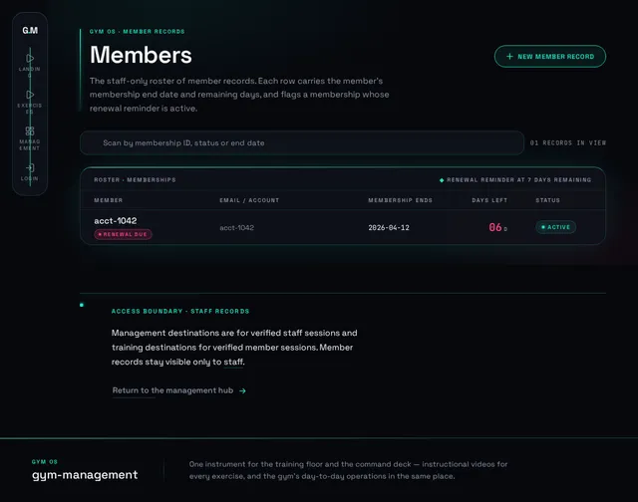
Task: Open Login door-arrow icon
Action: tap(30, 167)
